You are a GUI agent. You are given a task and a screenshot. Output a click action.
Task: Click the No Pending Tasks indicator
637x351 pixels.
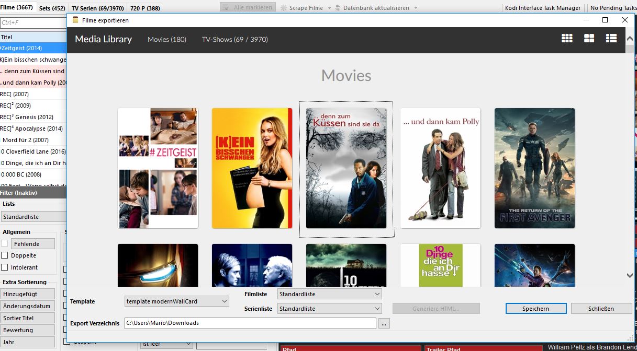click(613, 8)
